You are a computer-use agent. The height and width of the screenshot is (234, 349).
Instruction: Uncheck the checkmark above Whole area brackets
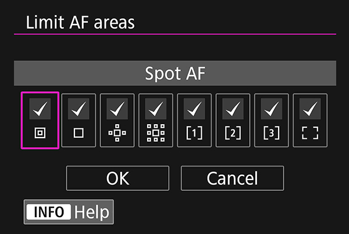(310, 107)
